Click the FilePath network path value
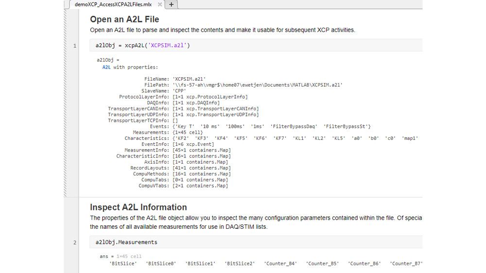The width and height of the screenshot is (486, 273). pyautogui.click(x=258, y=85)
